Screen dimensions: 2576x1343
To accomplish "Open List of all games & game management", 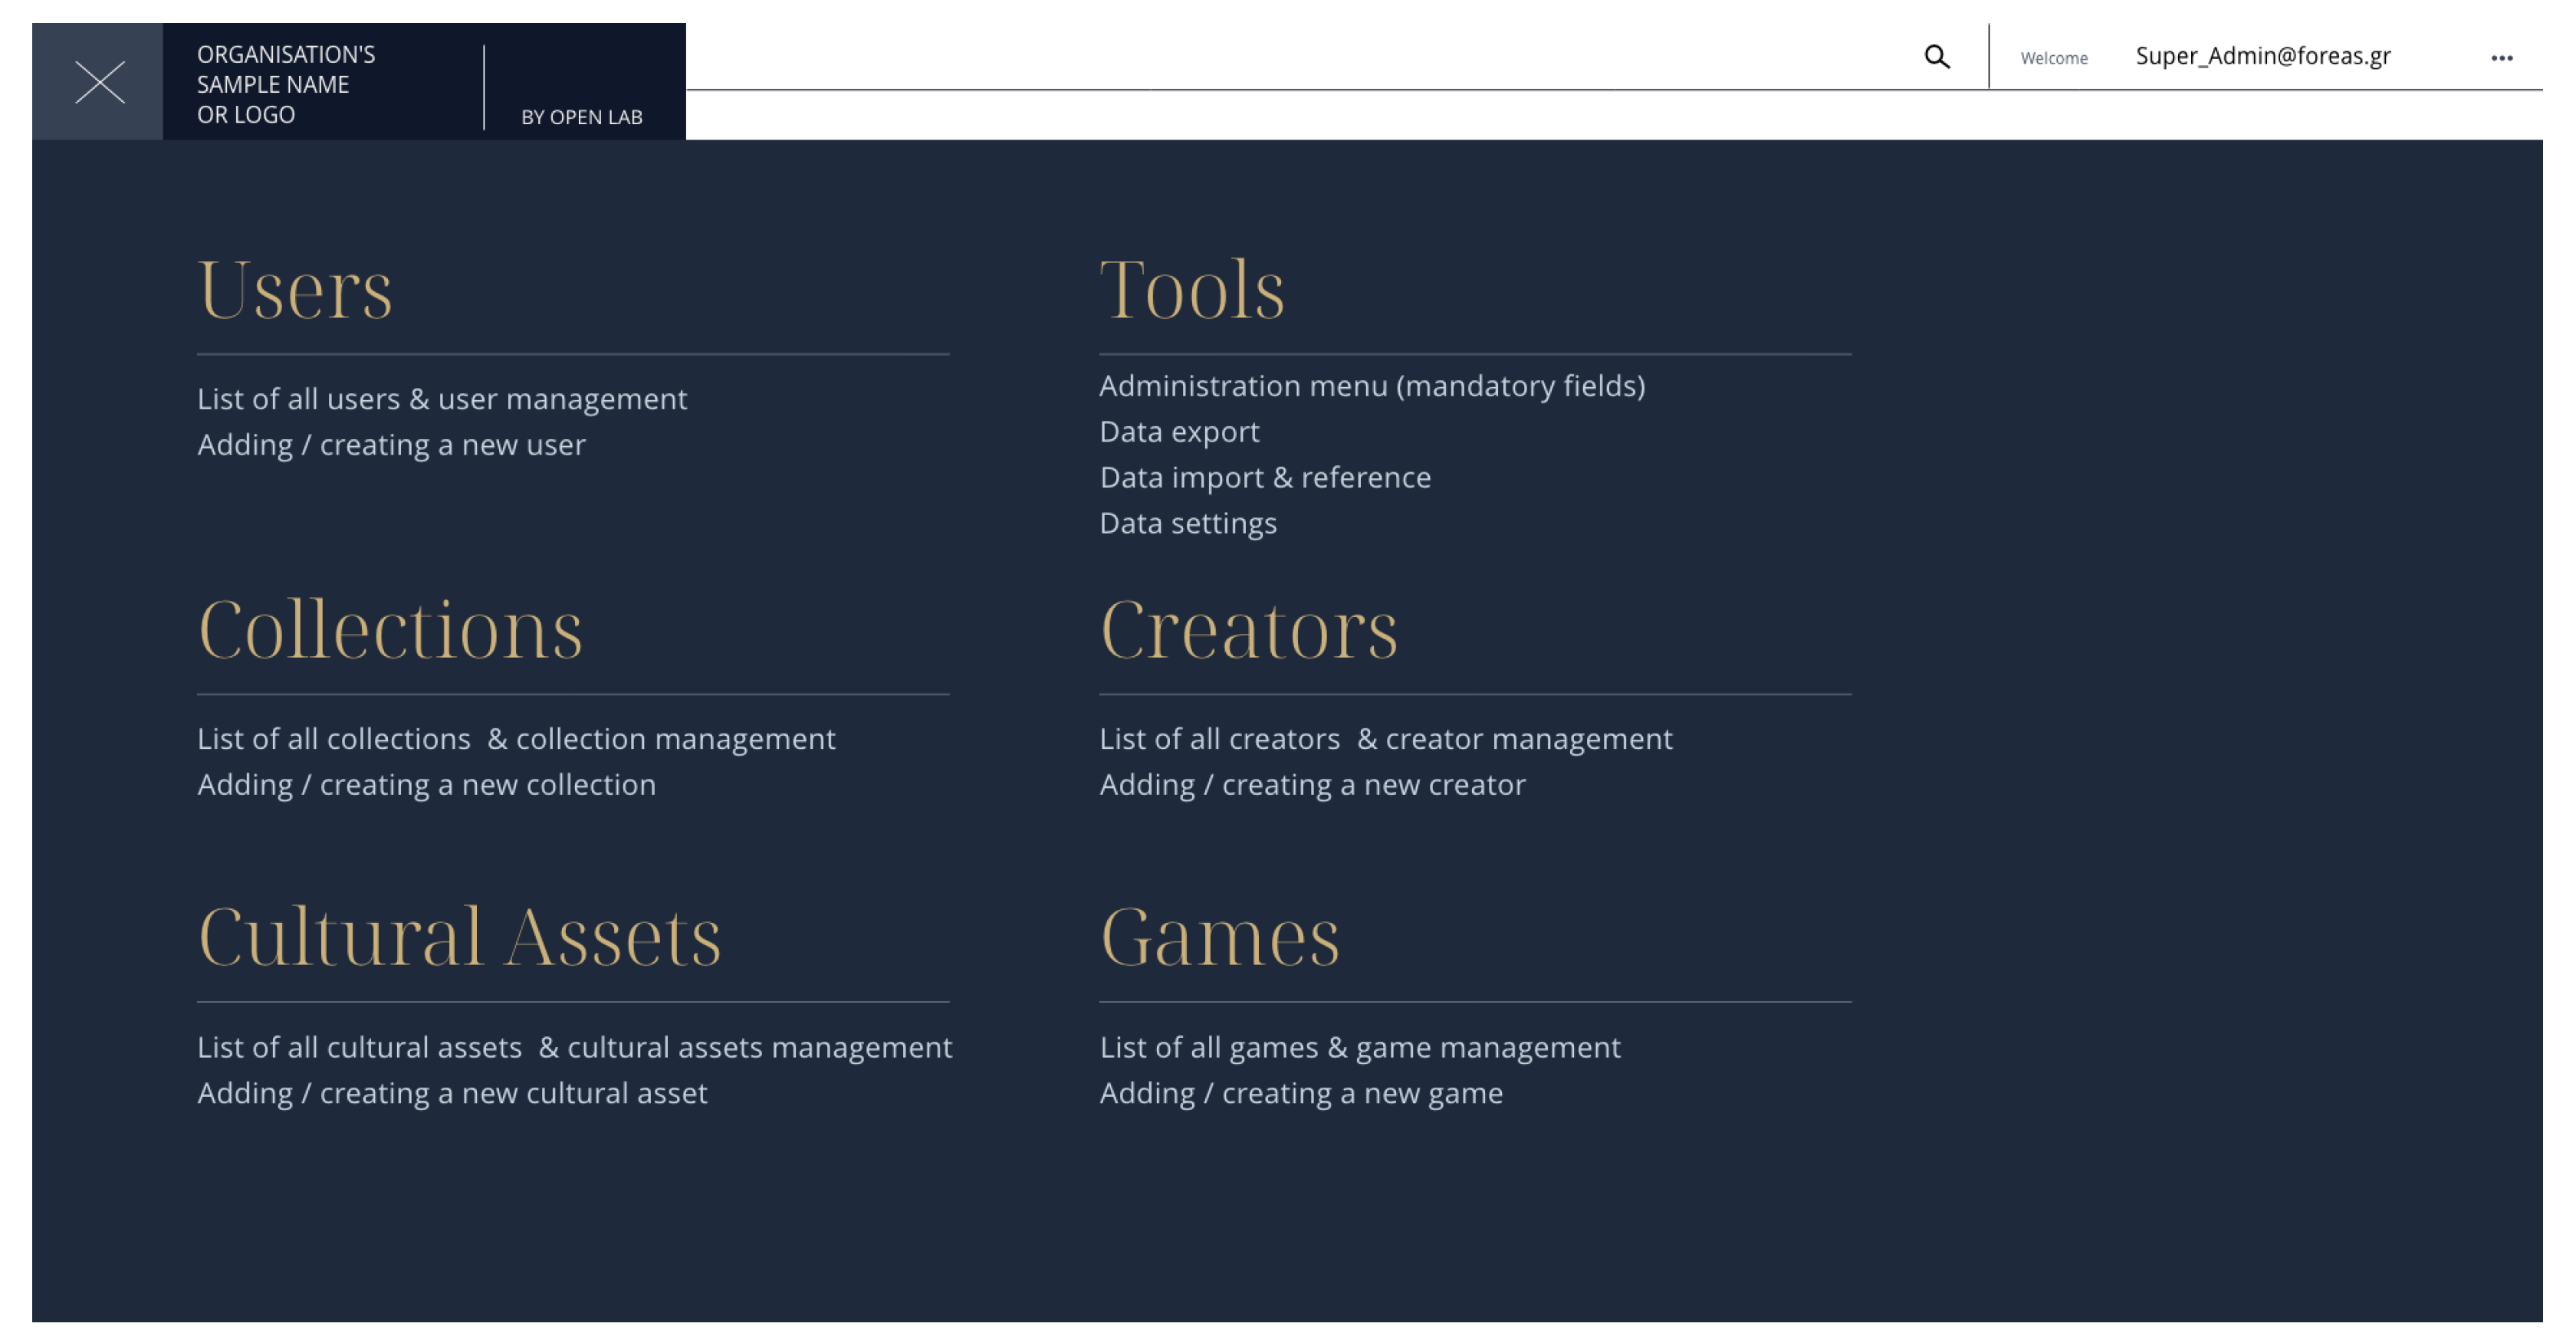I will (1359, 1047).
